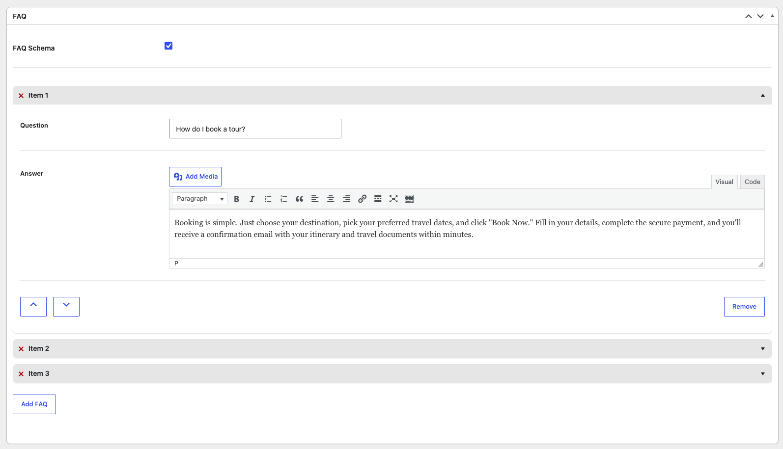The image size is (783, 449).
Task: Focus the Question input field
Action: [x=255, y=129]
